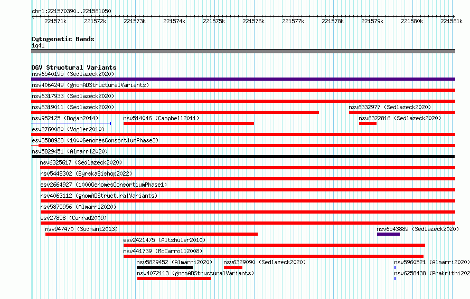The width and height of the screenshot is (470, 299).
Task: Select the red bar under nsv6332977
Action: [x=402, y=112]
